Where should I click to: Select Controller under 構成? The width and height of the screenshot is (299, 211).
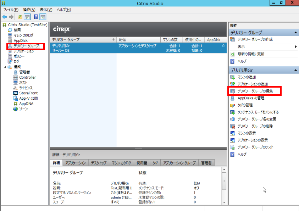click(27, 77)
